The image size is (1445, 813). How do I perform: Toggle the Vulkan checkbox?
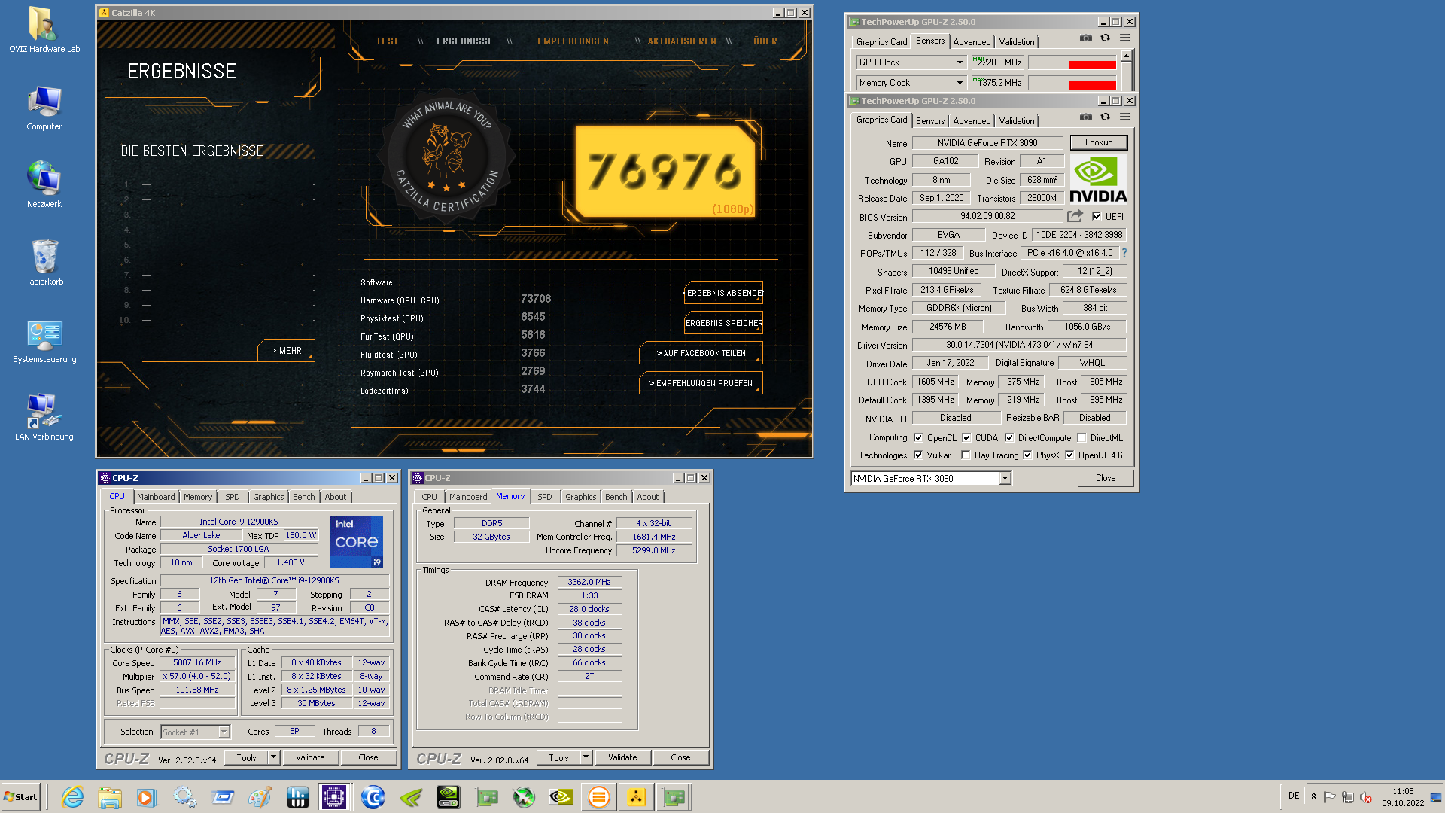tap(918, 455)
